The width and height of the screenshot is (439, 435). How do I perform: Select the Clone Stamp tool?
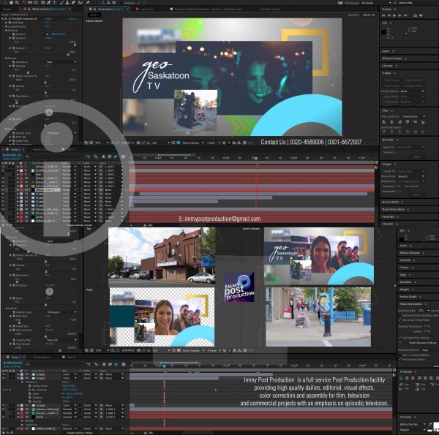67,2
